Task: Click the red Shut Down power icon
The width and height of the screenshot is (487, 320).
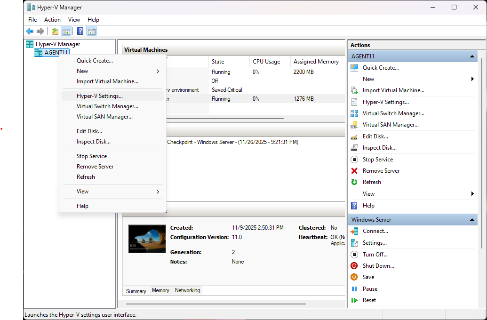Action: pos(354,266)
